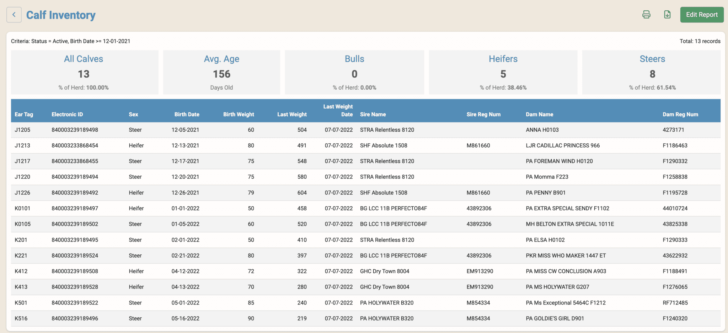Click dam name LJR CADILLAC PRINCESS 966
The width and height of the screenshot is (728, 333).
(563, 146)
